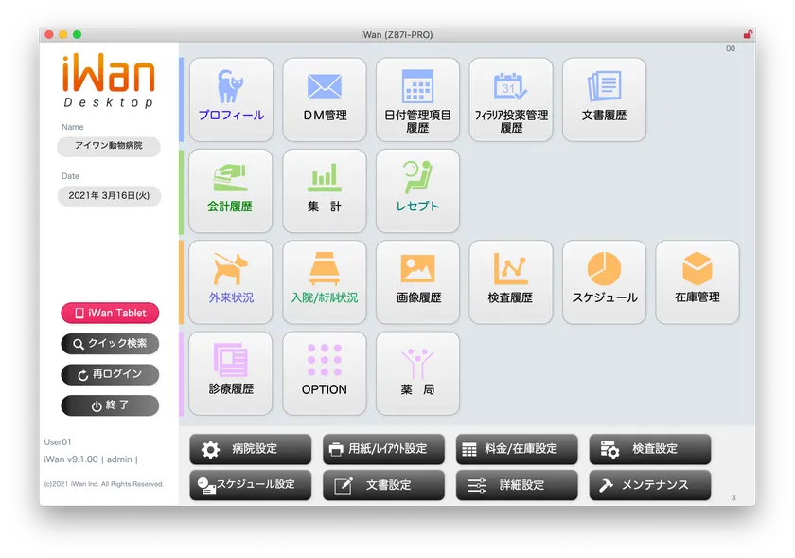Open 集計 bar chart tile

(x=325, y=191)
